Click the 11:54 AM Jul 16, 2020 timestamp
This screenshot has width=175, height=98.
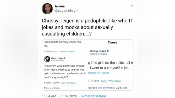(59, 96)
